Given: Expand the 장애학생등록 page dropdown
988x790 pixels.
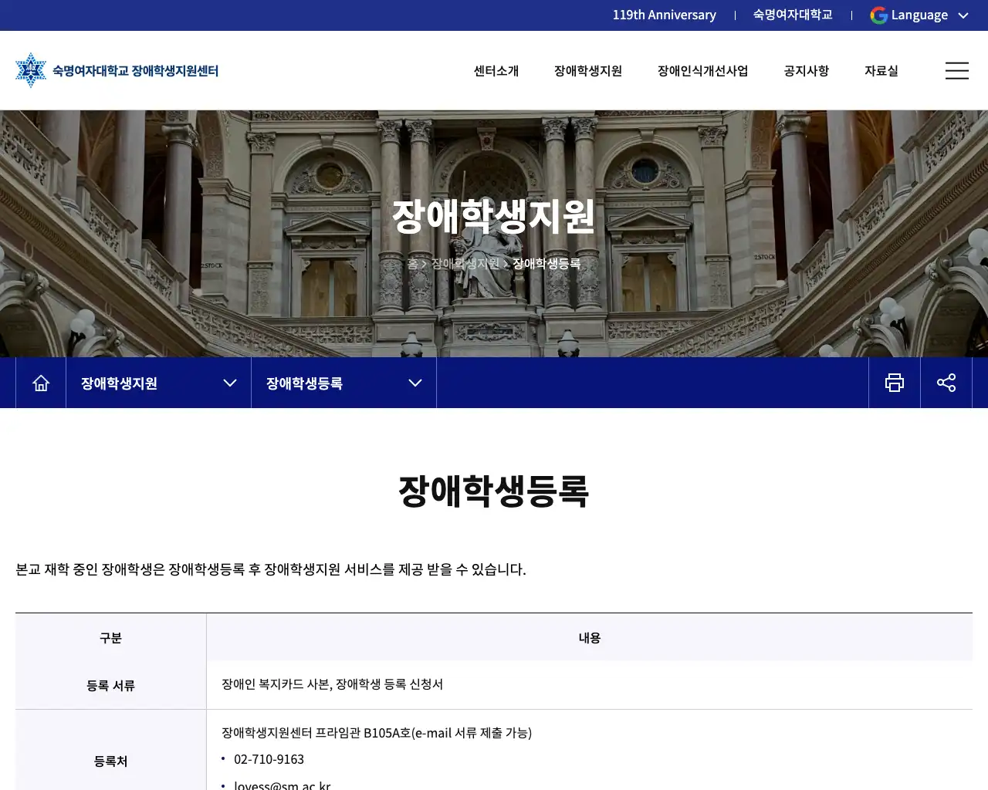Looking at the screenshot, I should [415, 383].
